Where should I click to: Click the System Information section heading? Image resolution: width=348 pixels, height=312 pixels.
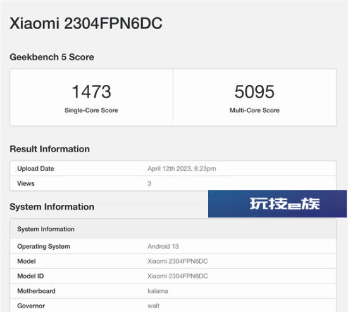click(52, 207)
